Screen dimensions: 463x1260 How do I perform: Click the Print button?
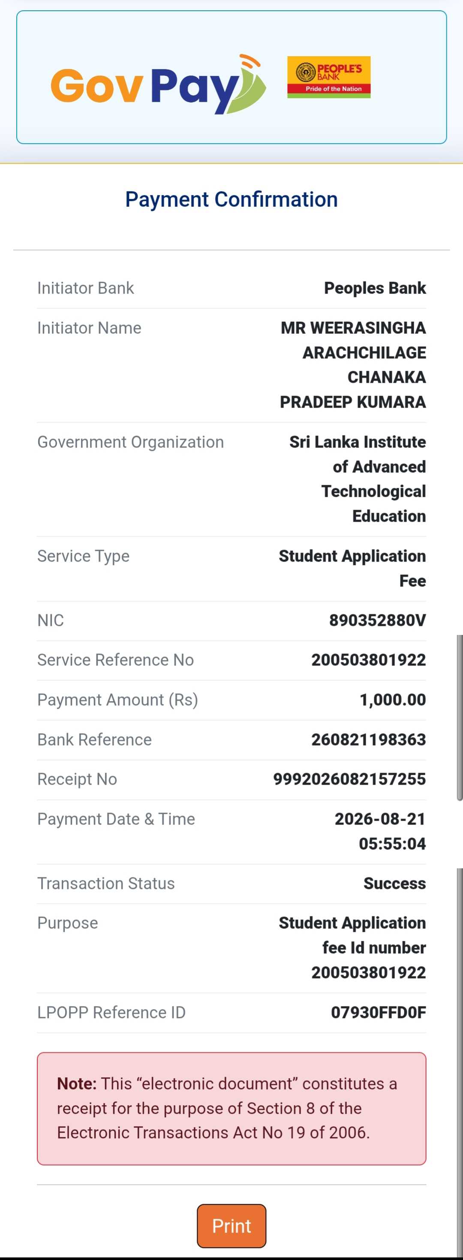click(231, 1226)
